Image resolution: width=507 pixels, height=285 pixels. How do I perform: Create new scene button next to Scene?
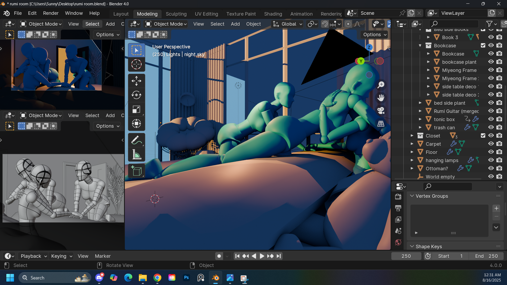coord(411,13)
